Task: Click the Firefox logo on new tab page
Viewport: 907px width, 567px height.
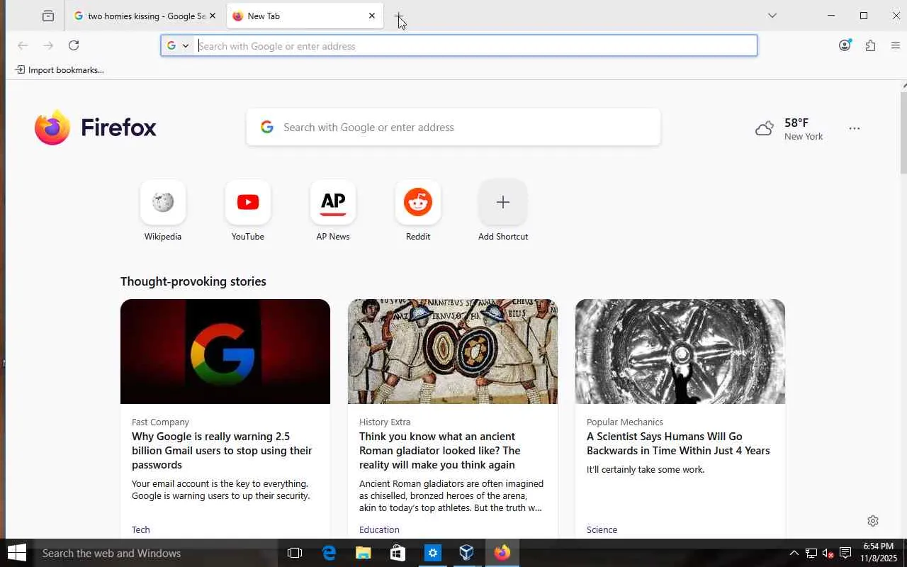Action: pyautogui.click(x=96, y=128)
